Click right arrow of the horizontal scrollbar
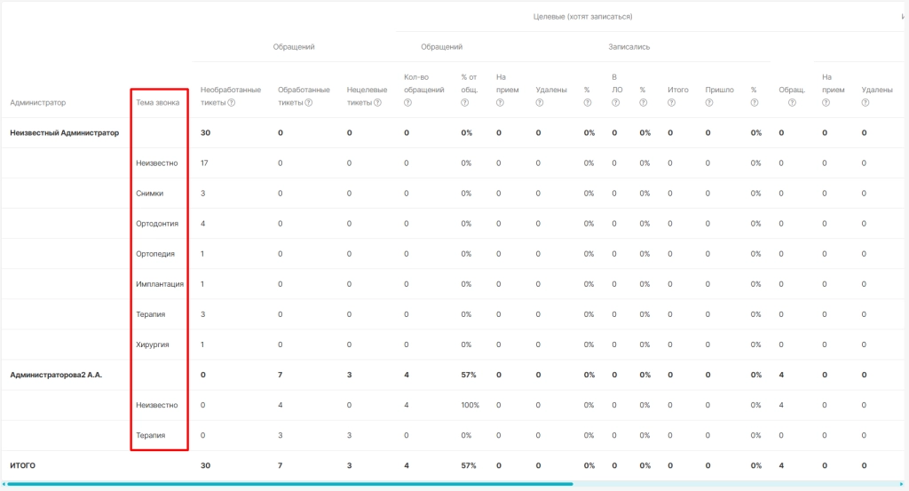909x491 pixels. 902,484
